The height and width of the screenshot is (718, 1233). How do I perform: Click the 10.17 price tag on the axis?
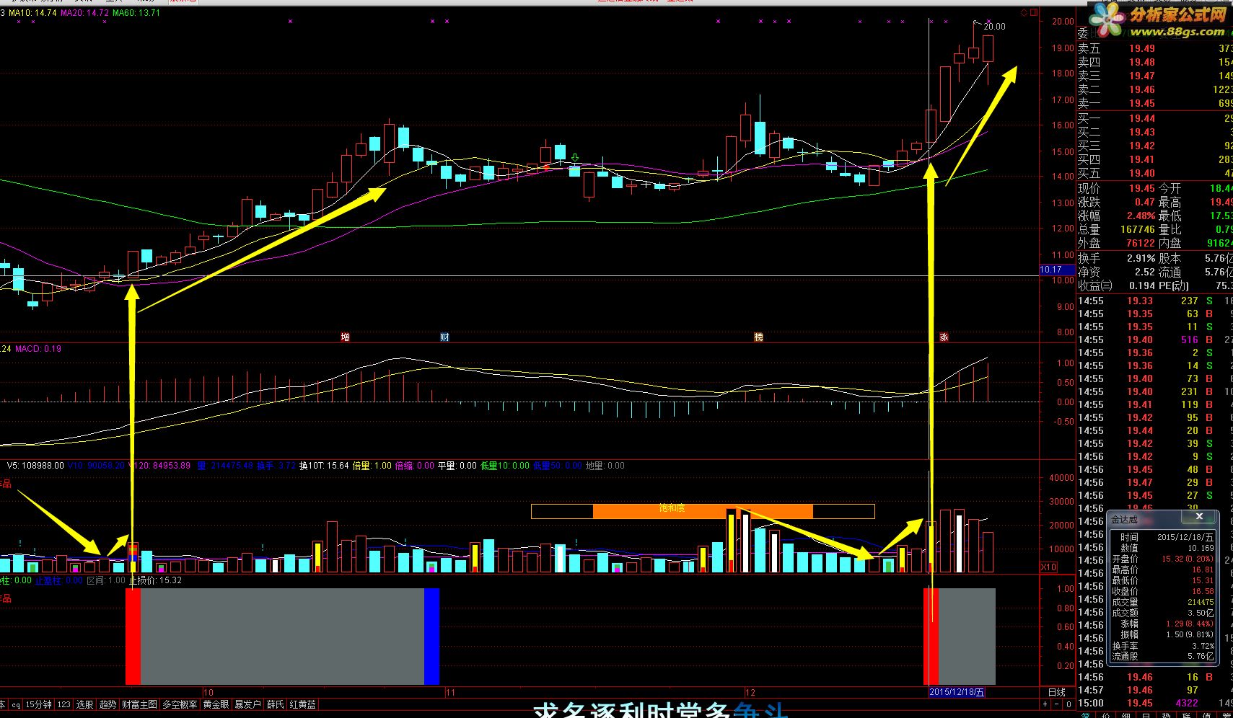[1057, 270]
